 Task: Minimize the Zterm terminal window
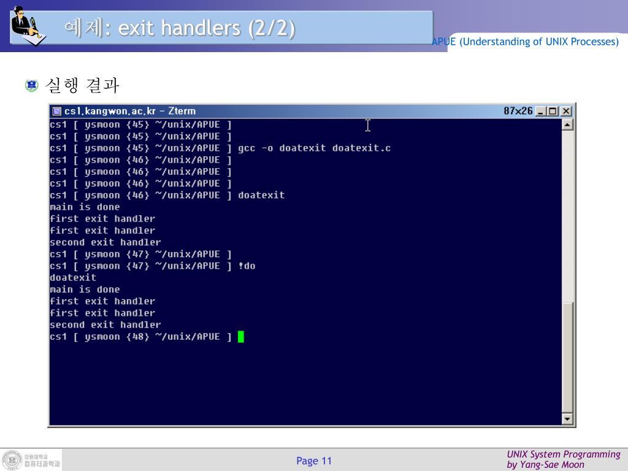(x=541, y=112)
